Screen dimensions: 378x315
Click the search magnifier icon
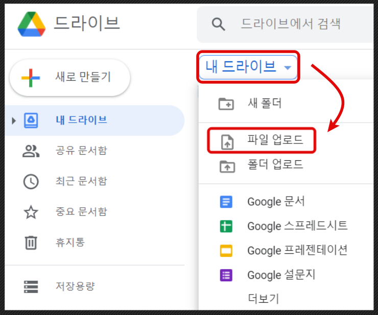[218, 24]
